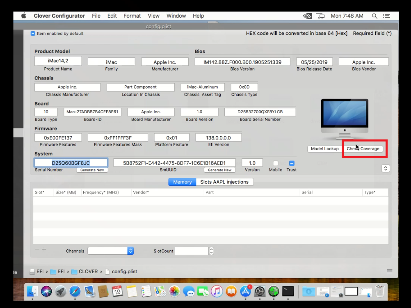Open System Preferences gear in dock

click(x=260, y=291)
